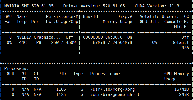Click the Disp.A value On

(x=130, y=37)
